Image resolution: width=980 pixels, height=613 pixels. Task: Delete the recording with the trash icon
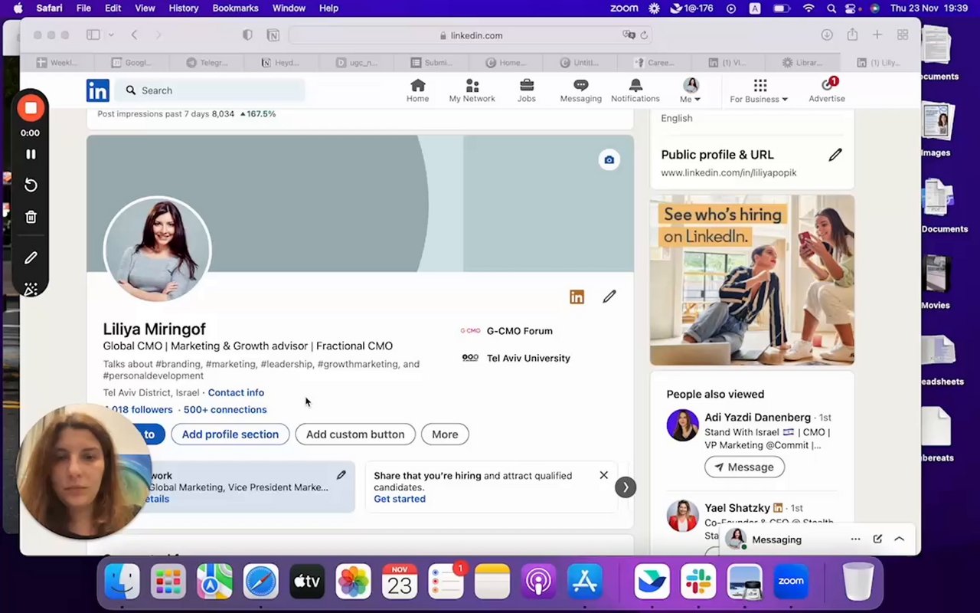coord(31,217)
